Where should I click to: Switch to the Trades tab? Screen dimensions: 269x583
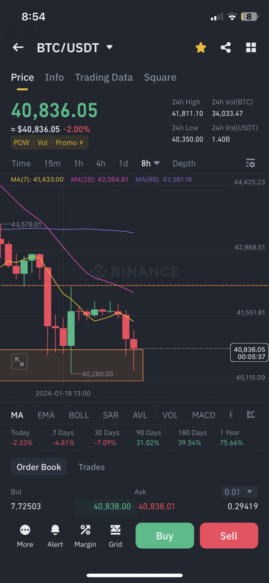pyautogui.click(x=91, y=467)
